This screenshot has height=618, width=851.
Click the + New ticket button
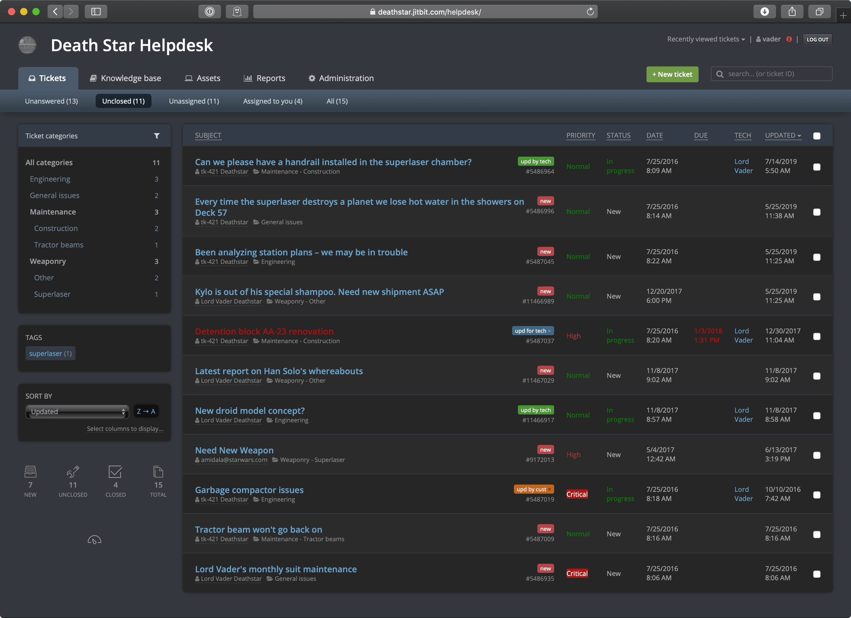tap(672, 74)
